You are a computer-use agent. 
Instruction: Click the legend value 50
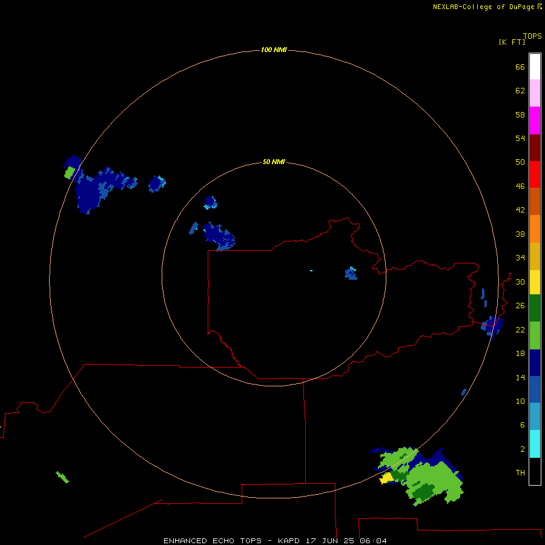[x=520, y=162]
